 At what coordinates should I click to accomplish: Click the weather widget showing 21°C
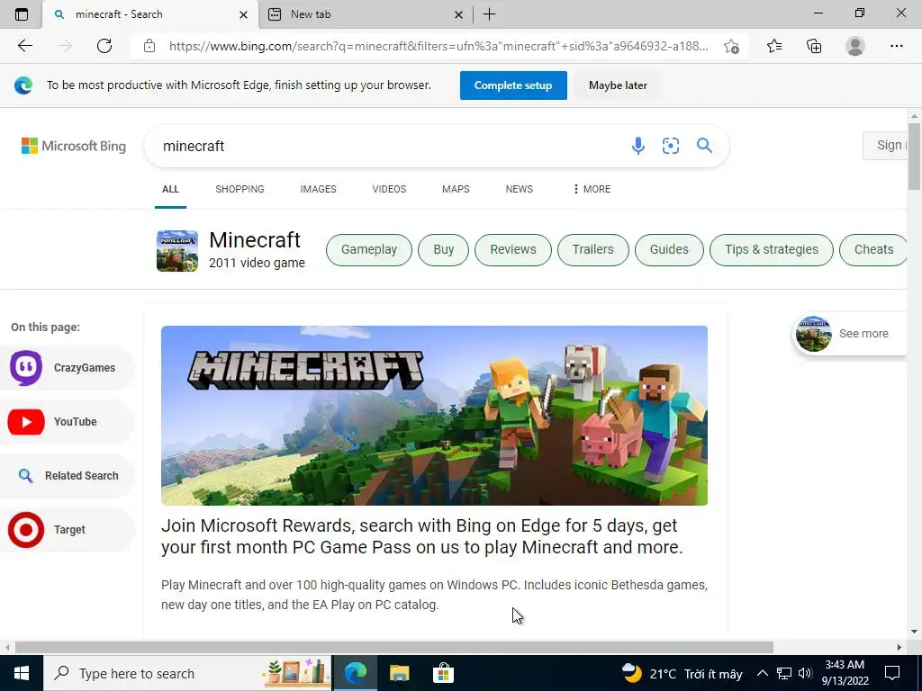point(682,673)
